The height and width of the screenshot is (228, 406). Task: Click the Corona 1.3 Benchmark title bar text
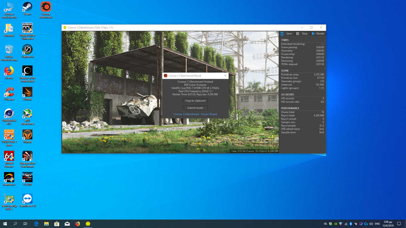tap(90, 28)
